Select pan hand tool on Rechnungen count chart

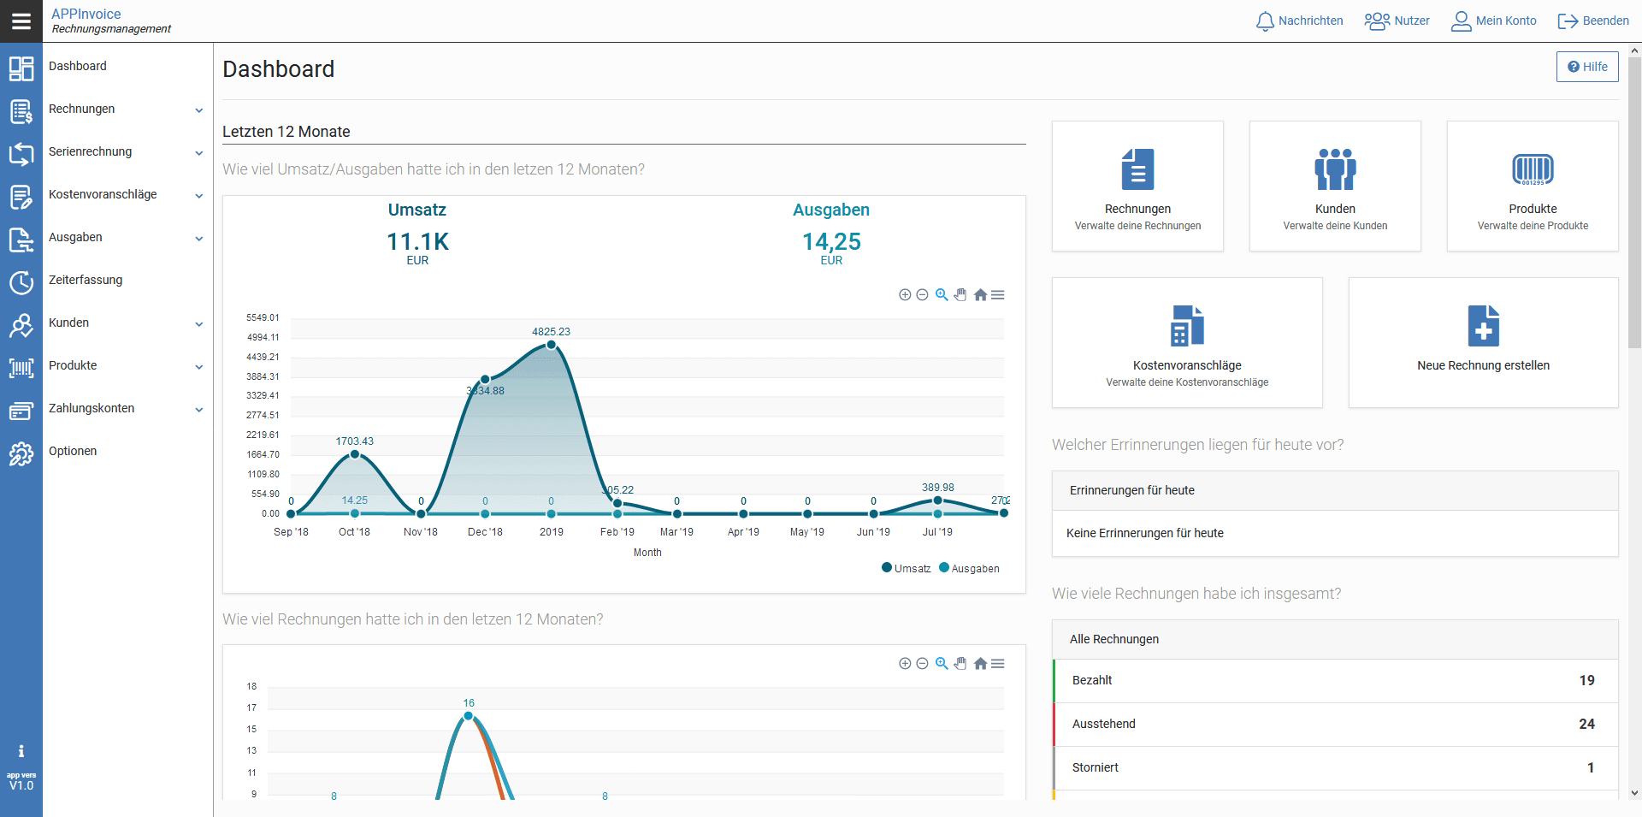tap(960, 663)
